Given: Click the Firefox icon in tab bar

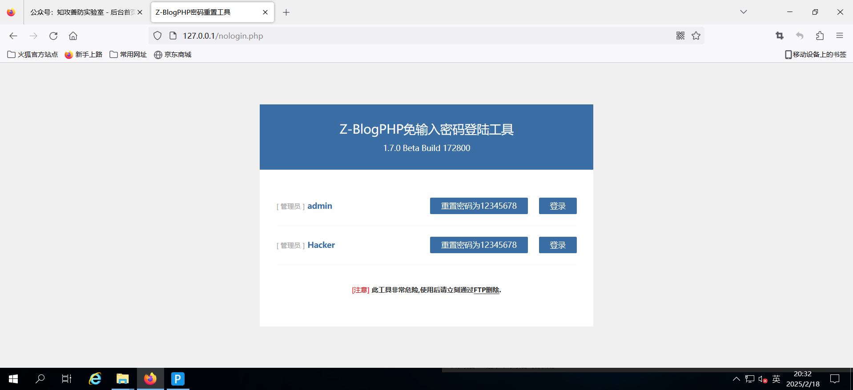Looking at the screenshot, I should click(x=11, y=12).
